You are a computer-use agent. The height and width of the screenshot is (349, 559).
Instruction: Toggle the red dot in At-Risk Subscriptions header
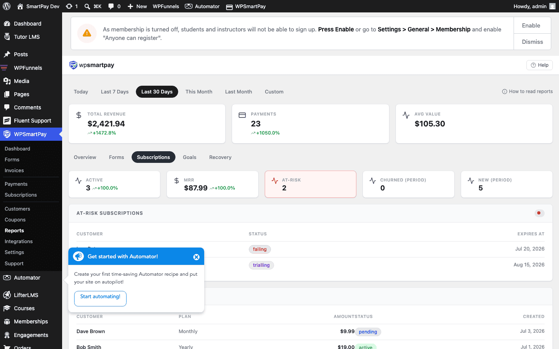pyautogui.click(x=539, y=213)
